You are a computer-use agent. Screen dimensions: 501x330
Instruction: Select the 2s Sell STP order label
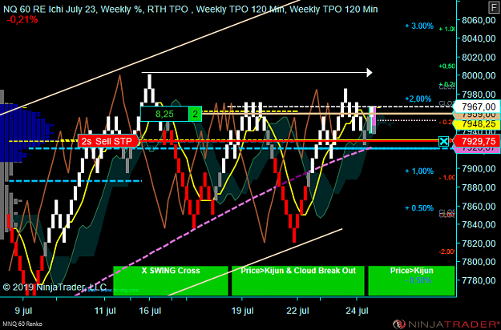(x=108, y=141)
